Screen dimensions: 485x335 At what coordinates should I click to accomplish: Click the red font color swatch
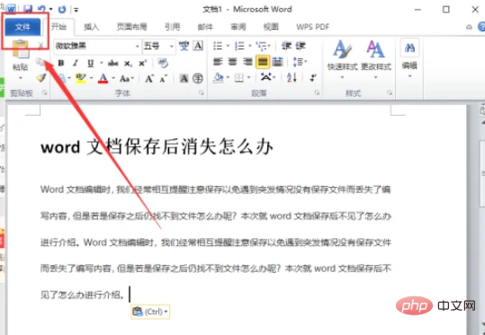(103, 78)
